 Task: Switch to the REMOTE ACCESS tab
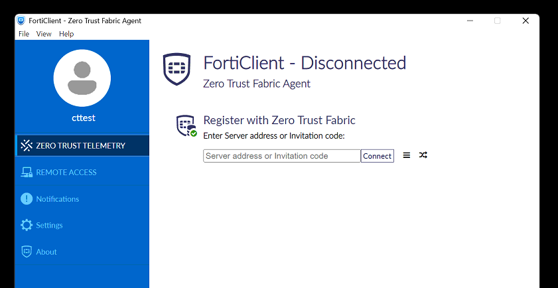click(66, 173)
